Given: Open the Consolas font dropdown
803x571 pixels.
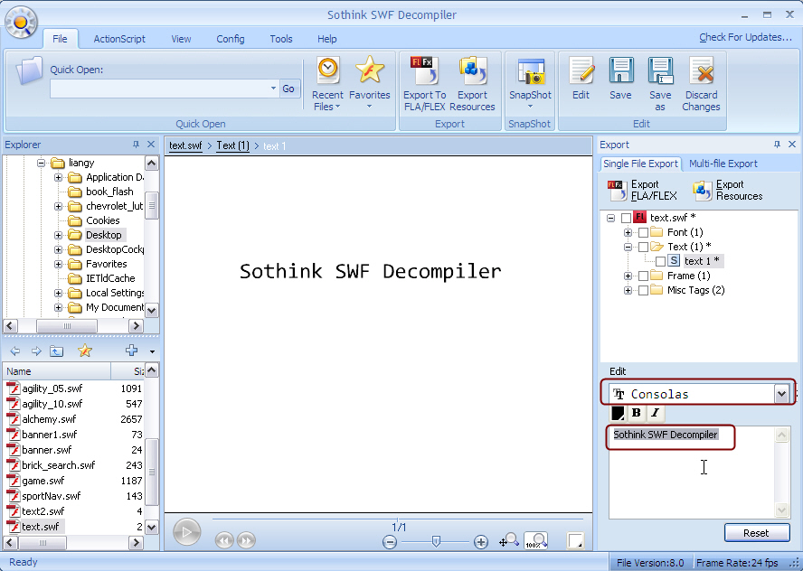Looking at the screenshot, I should pos(781,394).
